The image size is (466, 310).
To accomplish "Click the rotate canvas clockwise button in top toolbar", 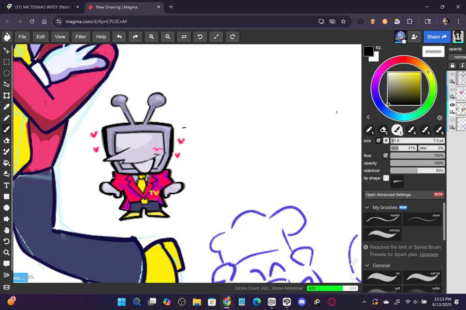I will coord(232,37).
